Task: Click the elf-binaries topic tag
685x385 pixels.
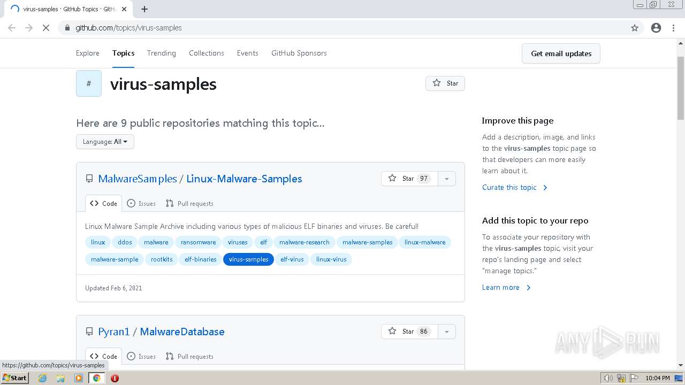Action: click(x=201, y=259)
